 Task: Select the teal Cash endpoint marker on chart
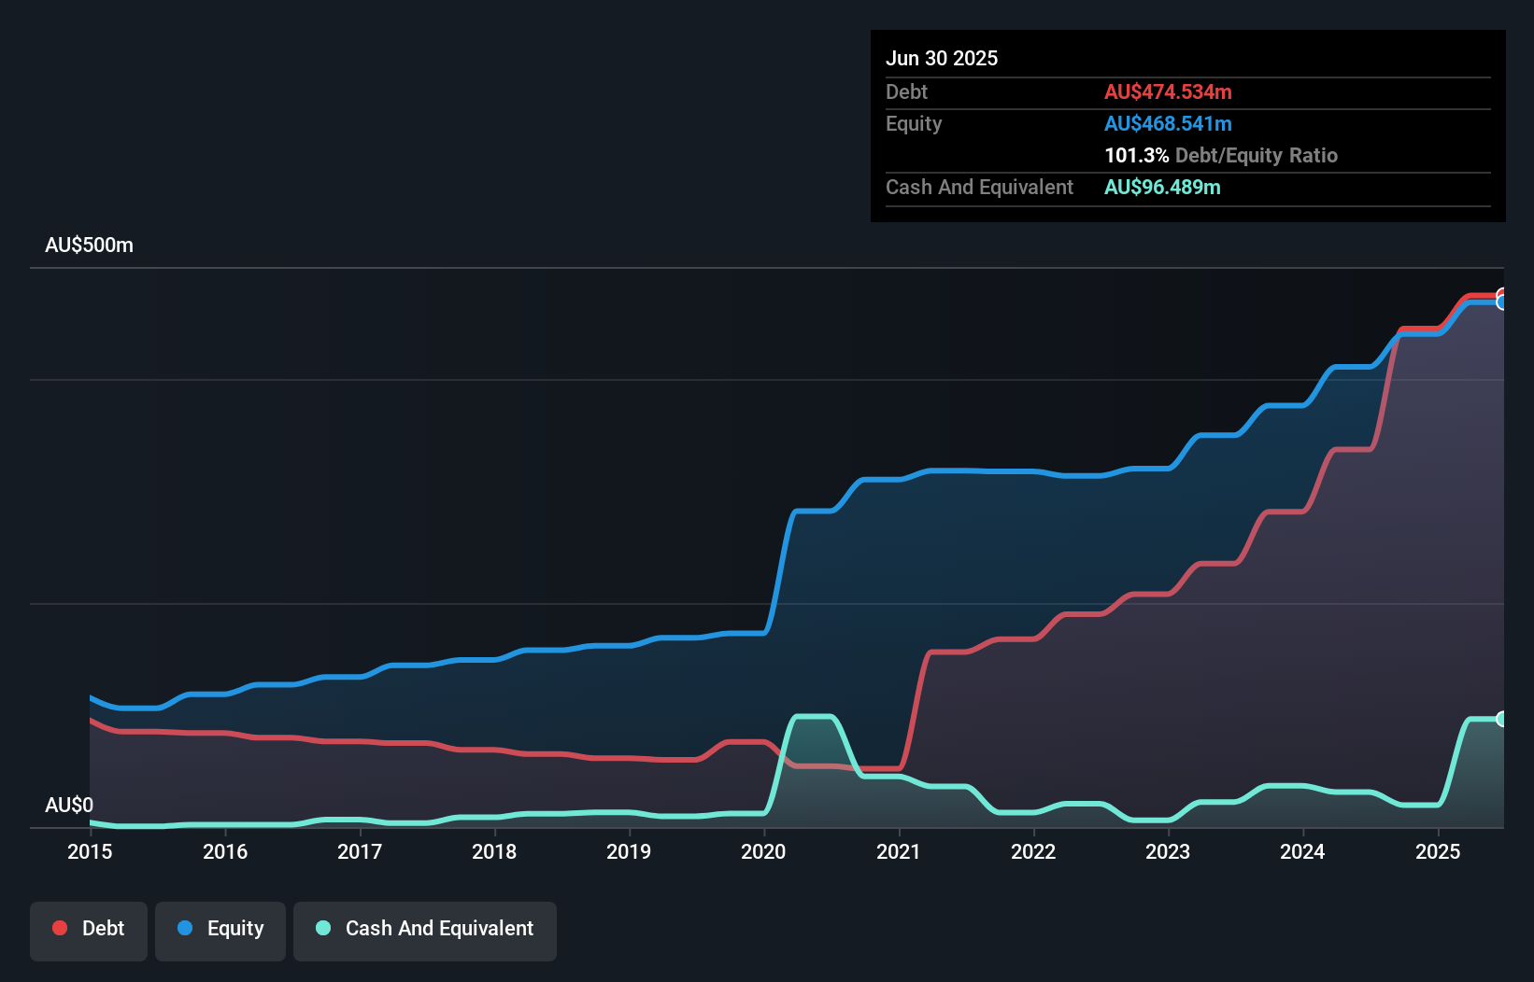(x=1502, y=719)
